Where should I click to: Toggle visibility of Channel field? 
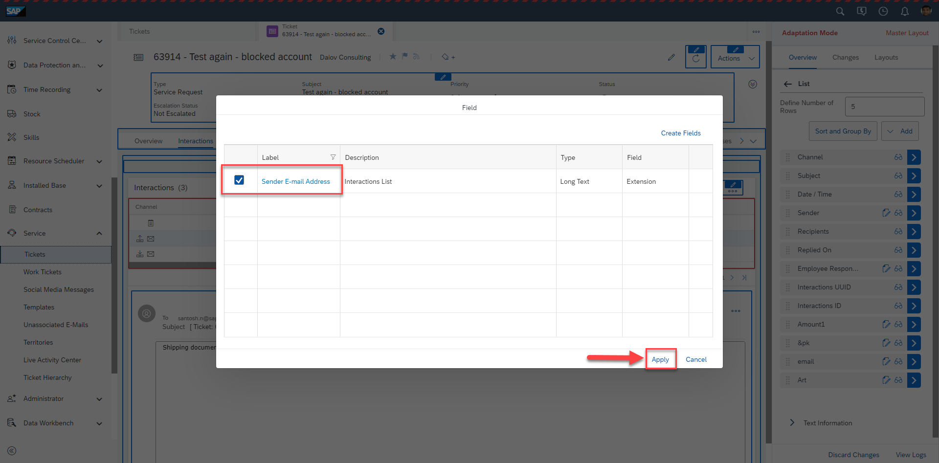[898, 157]
